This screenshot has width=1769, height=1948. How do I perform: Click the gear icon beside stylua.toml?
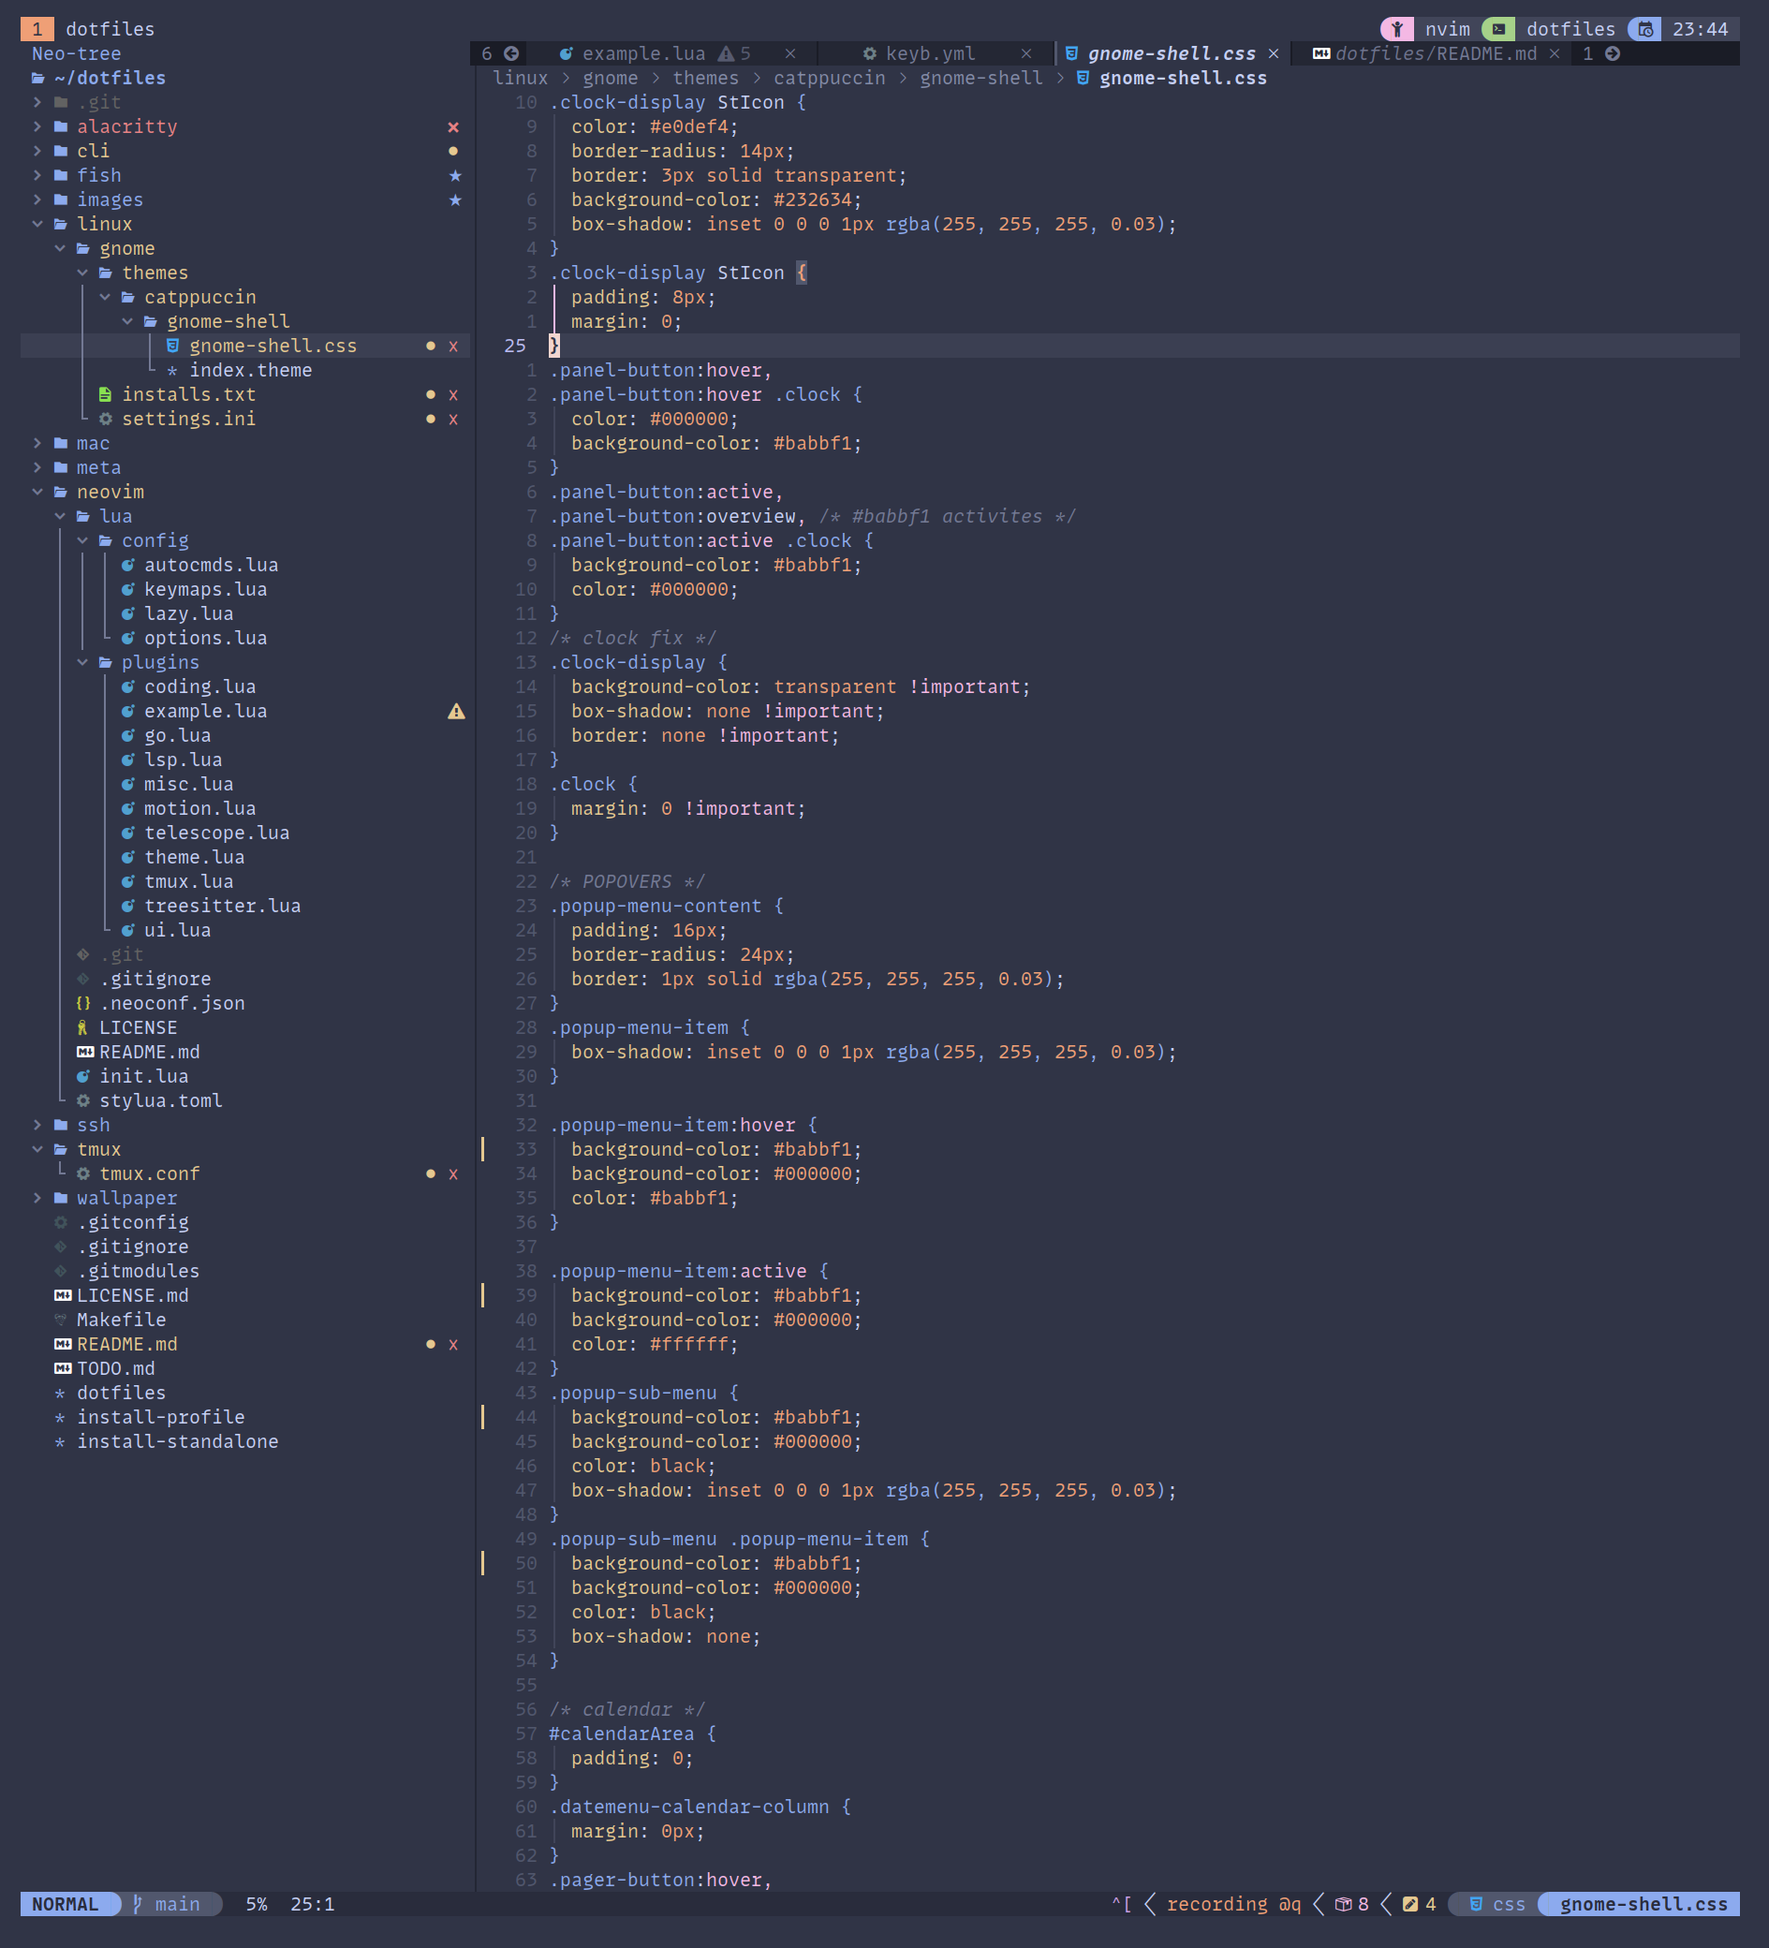tap(83, 1100)
